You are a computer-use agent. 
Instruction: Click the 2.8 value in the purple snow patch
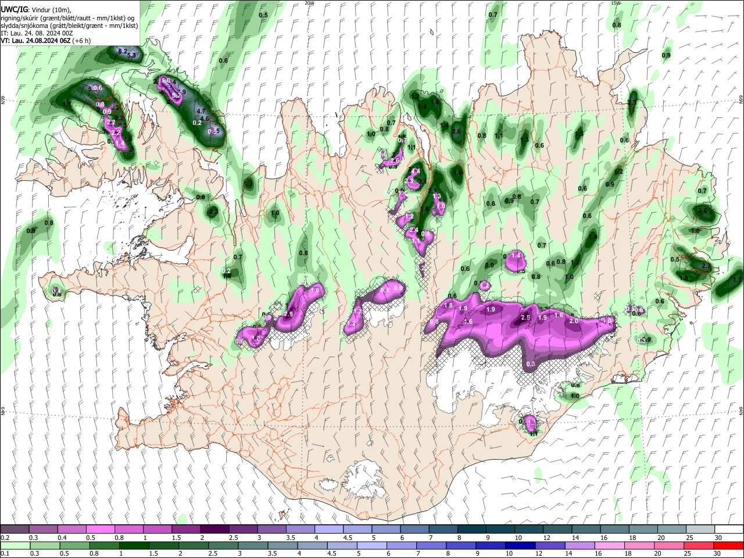pyautogui.click(x=288, y=314)
